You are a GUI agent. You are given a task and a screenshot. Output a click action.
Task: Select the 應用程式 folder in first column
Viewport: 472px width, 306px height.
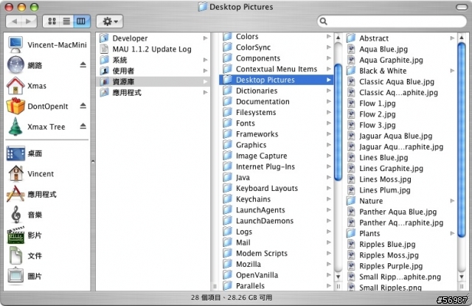(x=153, y=92)
